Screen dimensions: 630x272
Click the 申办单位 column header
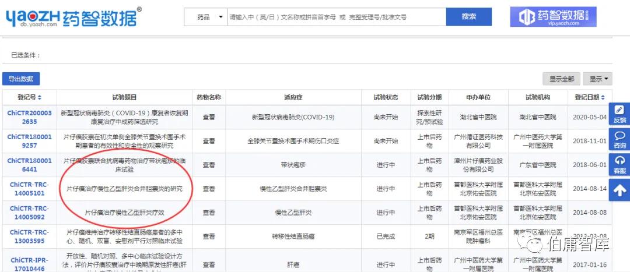point(478,97)
